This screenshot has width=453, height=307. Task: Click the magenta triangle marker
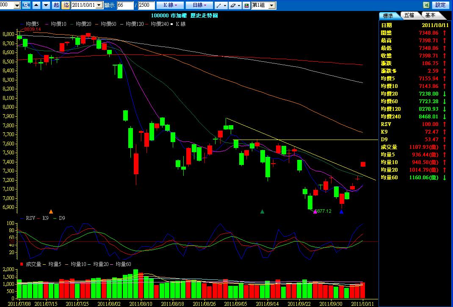click(315, 212)
